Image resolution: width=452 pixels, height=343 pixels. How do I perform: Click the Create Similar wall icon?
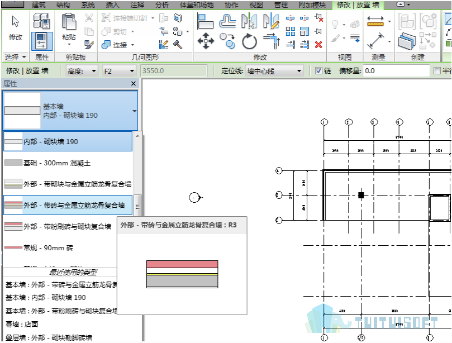pos(407,41)
